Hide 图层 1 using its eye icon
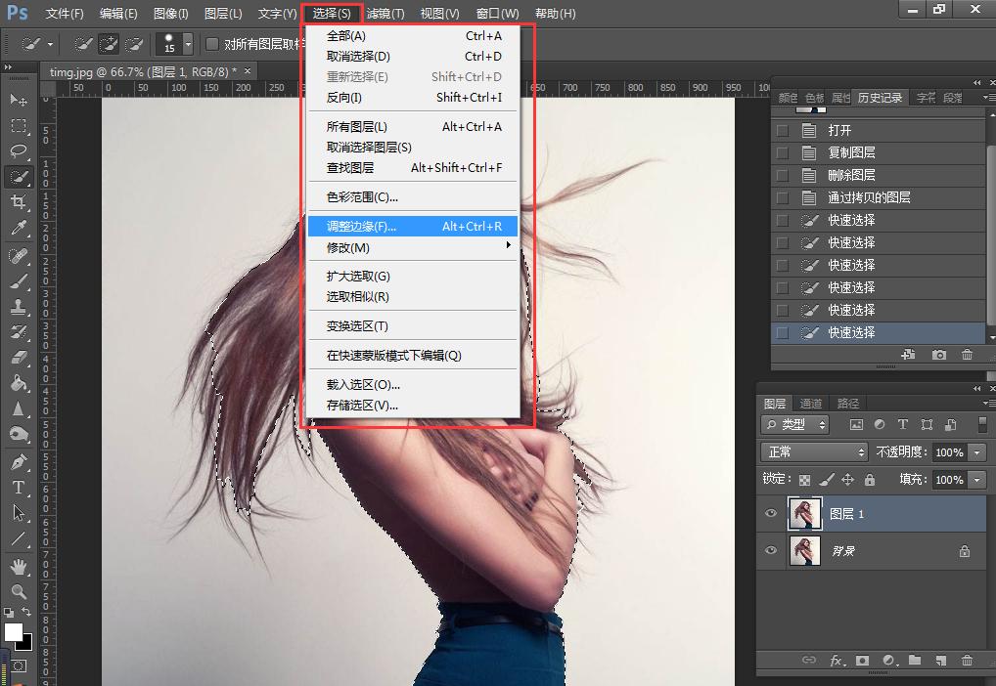Screen dimensions: 996x686 (771, 514)
